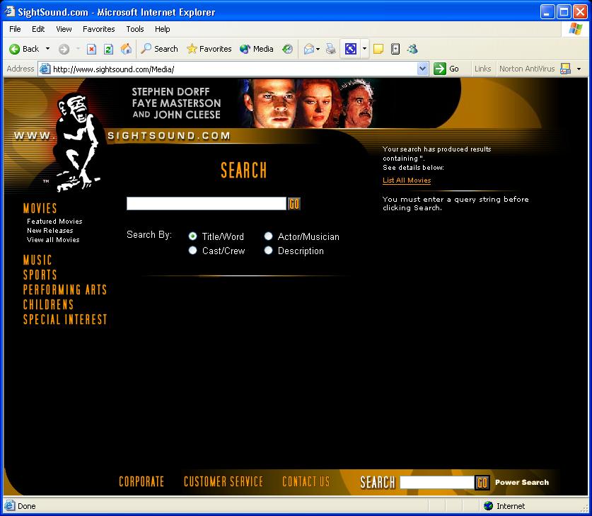The image size is (592, 516).
Task: Open the CORPORATE link
Action: click(x=141, y=481)
